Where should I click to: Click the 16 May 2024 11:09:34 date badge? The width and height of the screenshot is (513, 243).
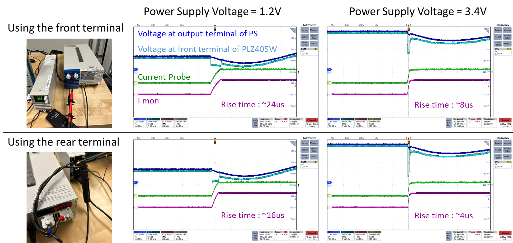click(x=312, y=125)
